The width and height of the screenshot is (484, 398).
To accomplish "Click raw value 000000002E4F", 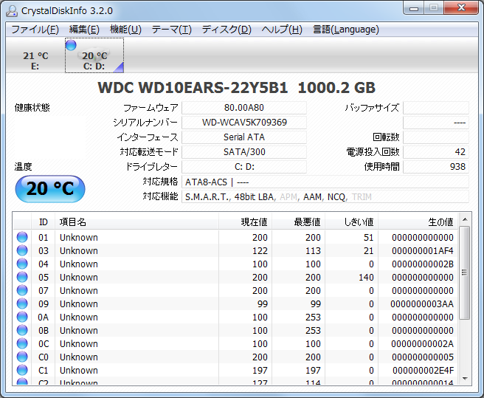I will click(x=423, y=370).
